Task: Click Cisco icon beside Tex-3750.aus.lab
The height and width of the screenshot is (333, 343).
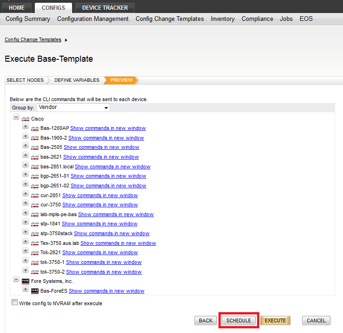Action: [34, 243]
